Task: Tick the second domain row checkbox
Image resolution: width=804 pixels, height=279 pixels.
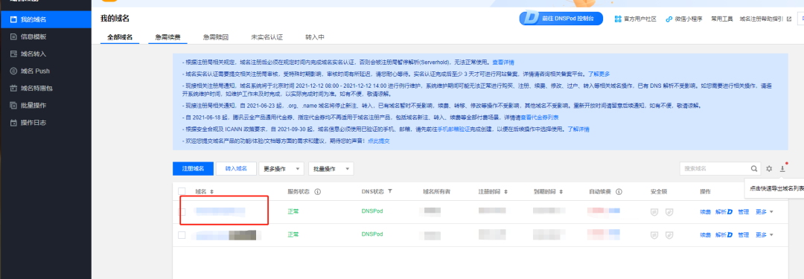Action: click(x=182, y=235)
